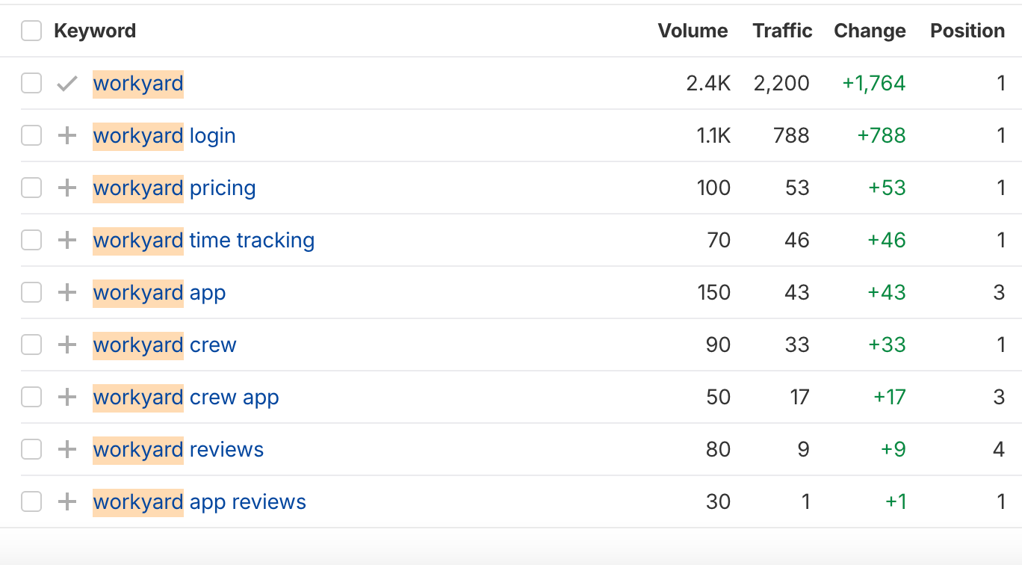Tick the checkbox for the workyard crew row
1022x565 pixels.
tap(31, 345)
